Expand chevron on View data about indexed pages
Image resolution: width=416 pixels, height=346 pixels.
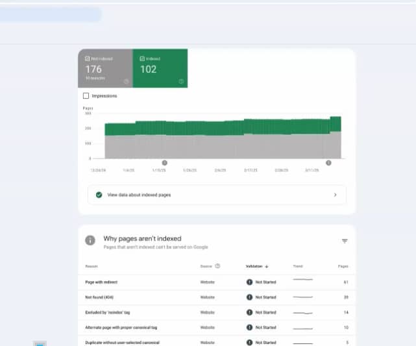pyautogui.click(x=335, y=195)
